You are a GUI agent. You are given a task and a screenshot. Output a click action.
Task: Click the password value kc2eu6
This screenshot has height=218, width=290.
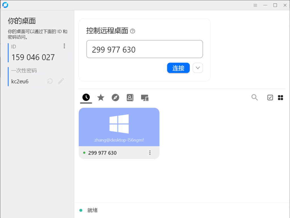[20, 81]
